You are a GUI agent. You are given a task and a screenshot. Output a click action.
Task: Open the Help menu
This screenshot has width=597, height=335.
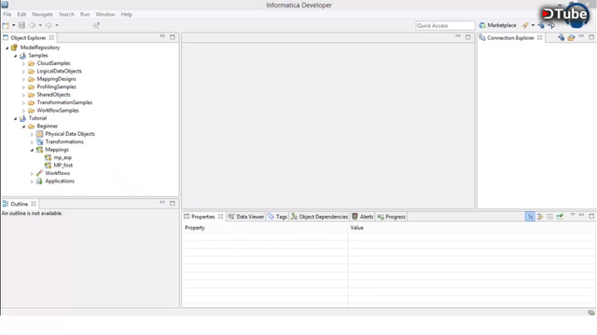[127, 14]
